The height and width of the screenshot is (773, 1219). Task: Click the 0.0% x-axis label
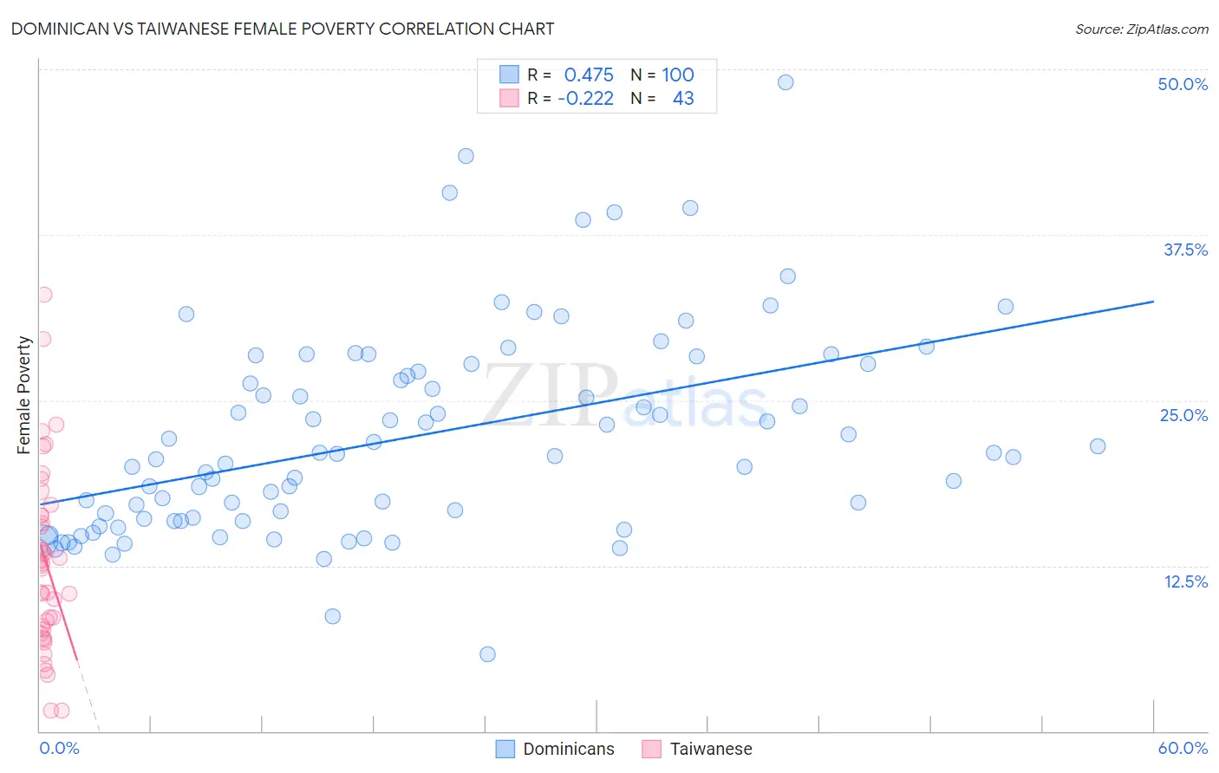click(59, 748)
